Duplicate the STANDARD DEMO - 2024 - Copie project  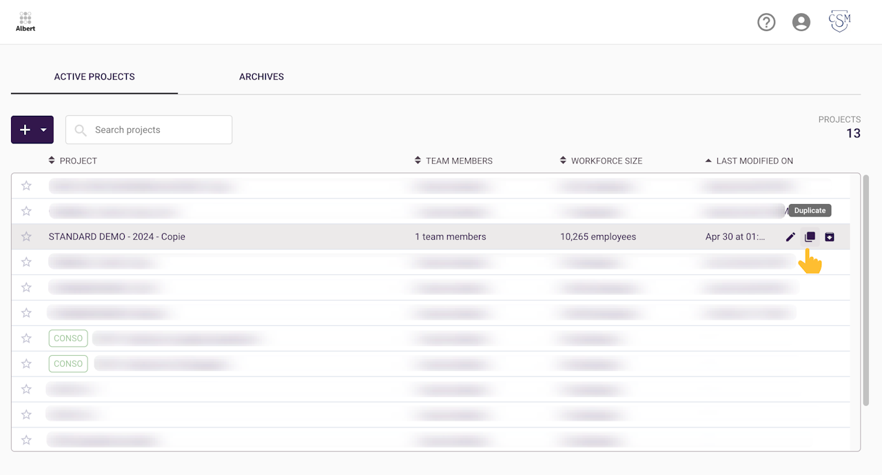point(810,237)
